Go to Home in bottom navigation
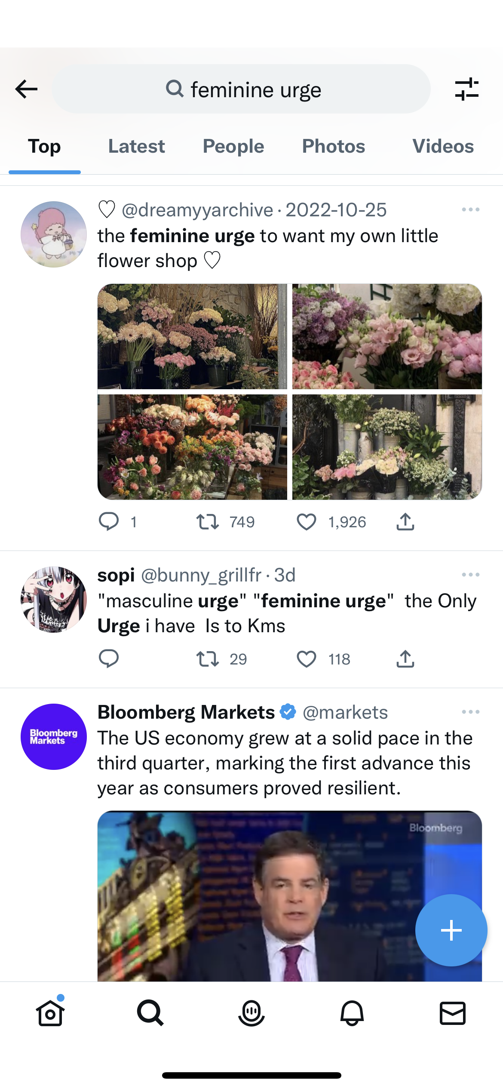The width and height of the screenshot is (503, 1089). tap(50, 1013)
